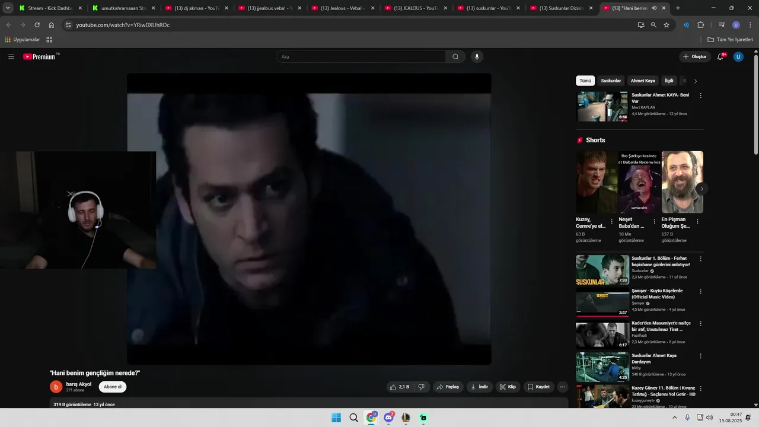Mute tab audio on Hani benim tab
Viewport: 759px width, 427px height.
pos(654,8)
